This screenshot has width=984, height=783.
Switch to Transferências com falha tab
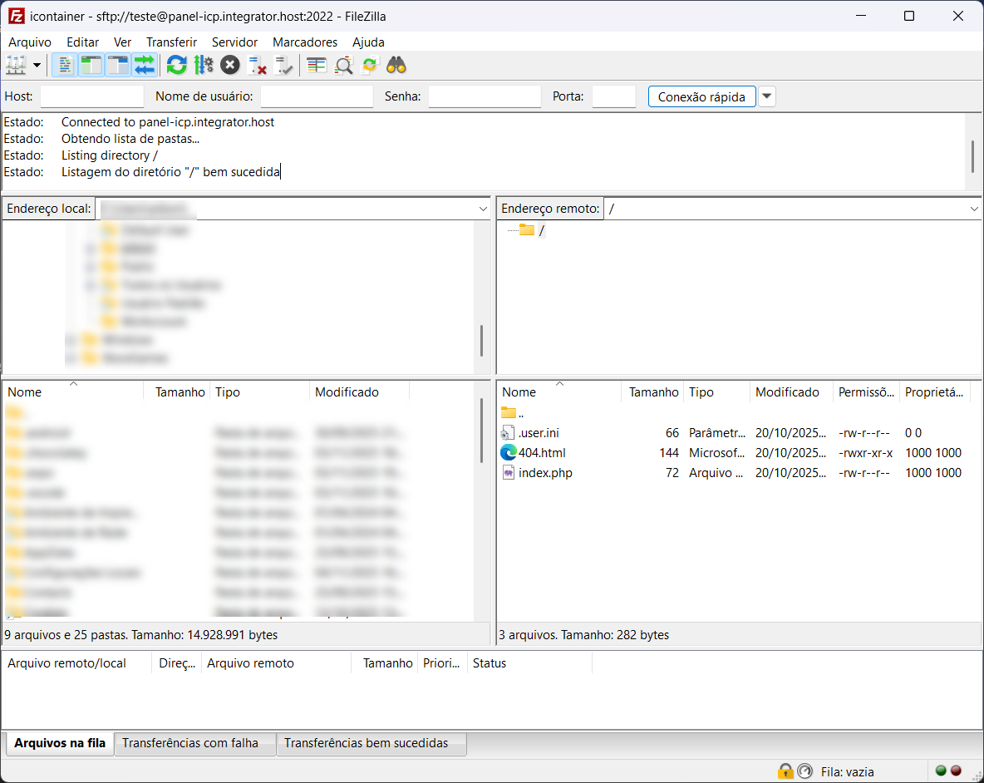[x=190, y=743]
